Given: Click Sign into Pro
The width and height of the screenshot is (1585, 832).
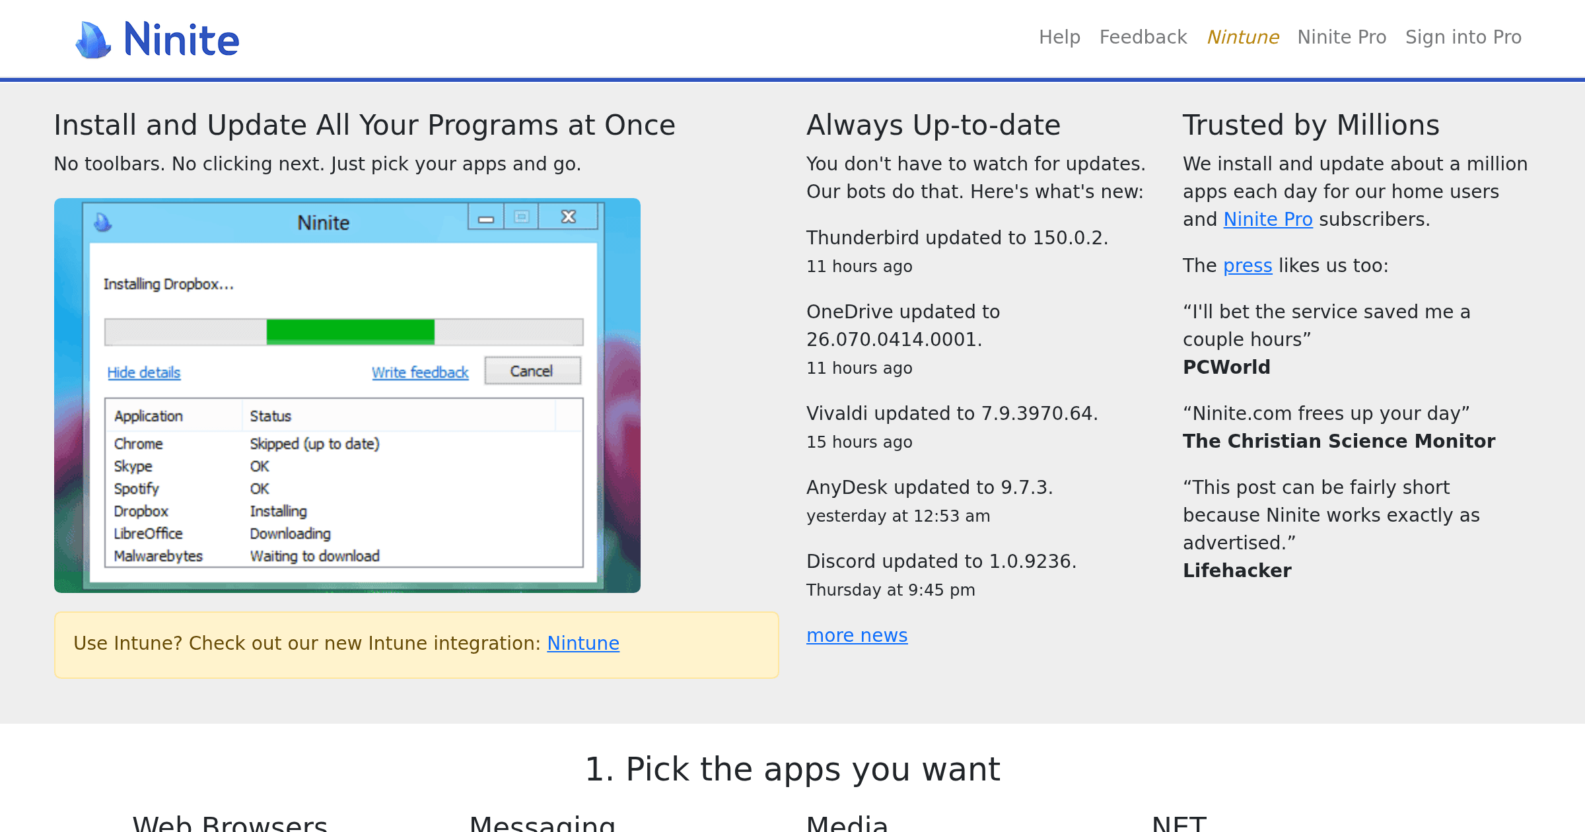Looking at the screenshot, I should coord(1463,37).
